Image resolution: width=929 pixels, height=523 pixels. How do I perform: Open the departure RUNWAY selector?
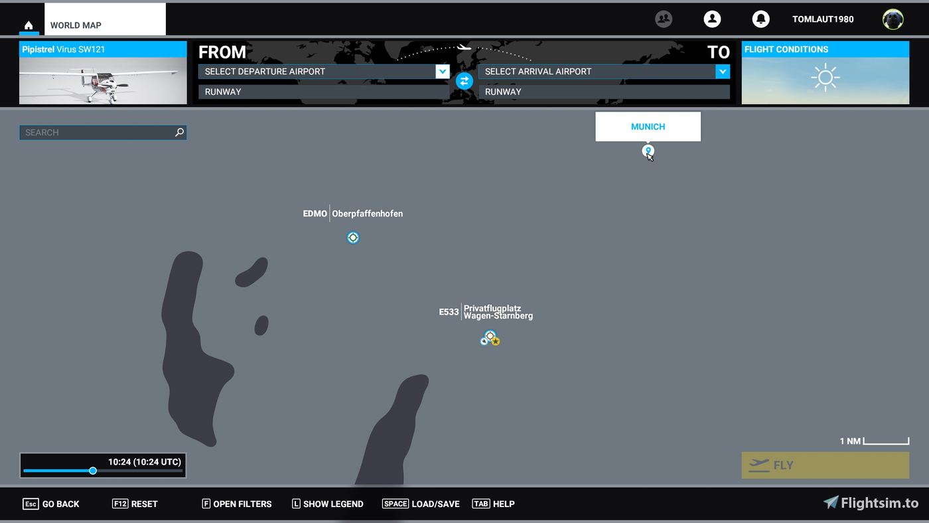pos(324,92)
